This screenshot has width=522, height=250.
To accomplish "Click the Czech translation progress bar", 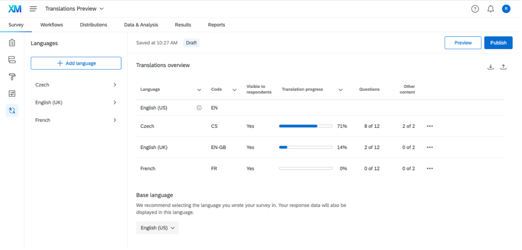I will (306, 126).
